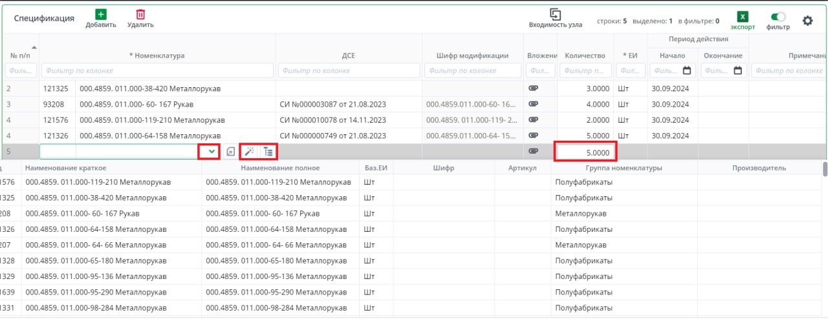This screenshot has height=319, width=828.
Task: Export table via the Excel экспорт icon
Action: pyautogui.click(x=743, y=17)
